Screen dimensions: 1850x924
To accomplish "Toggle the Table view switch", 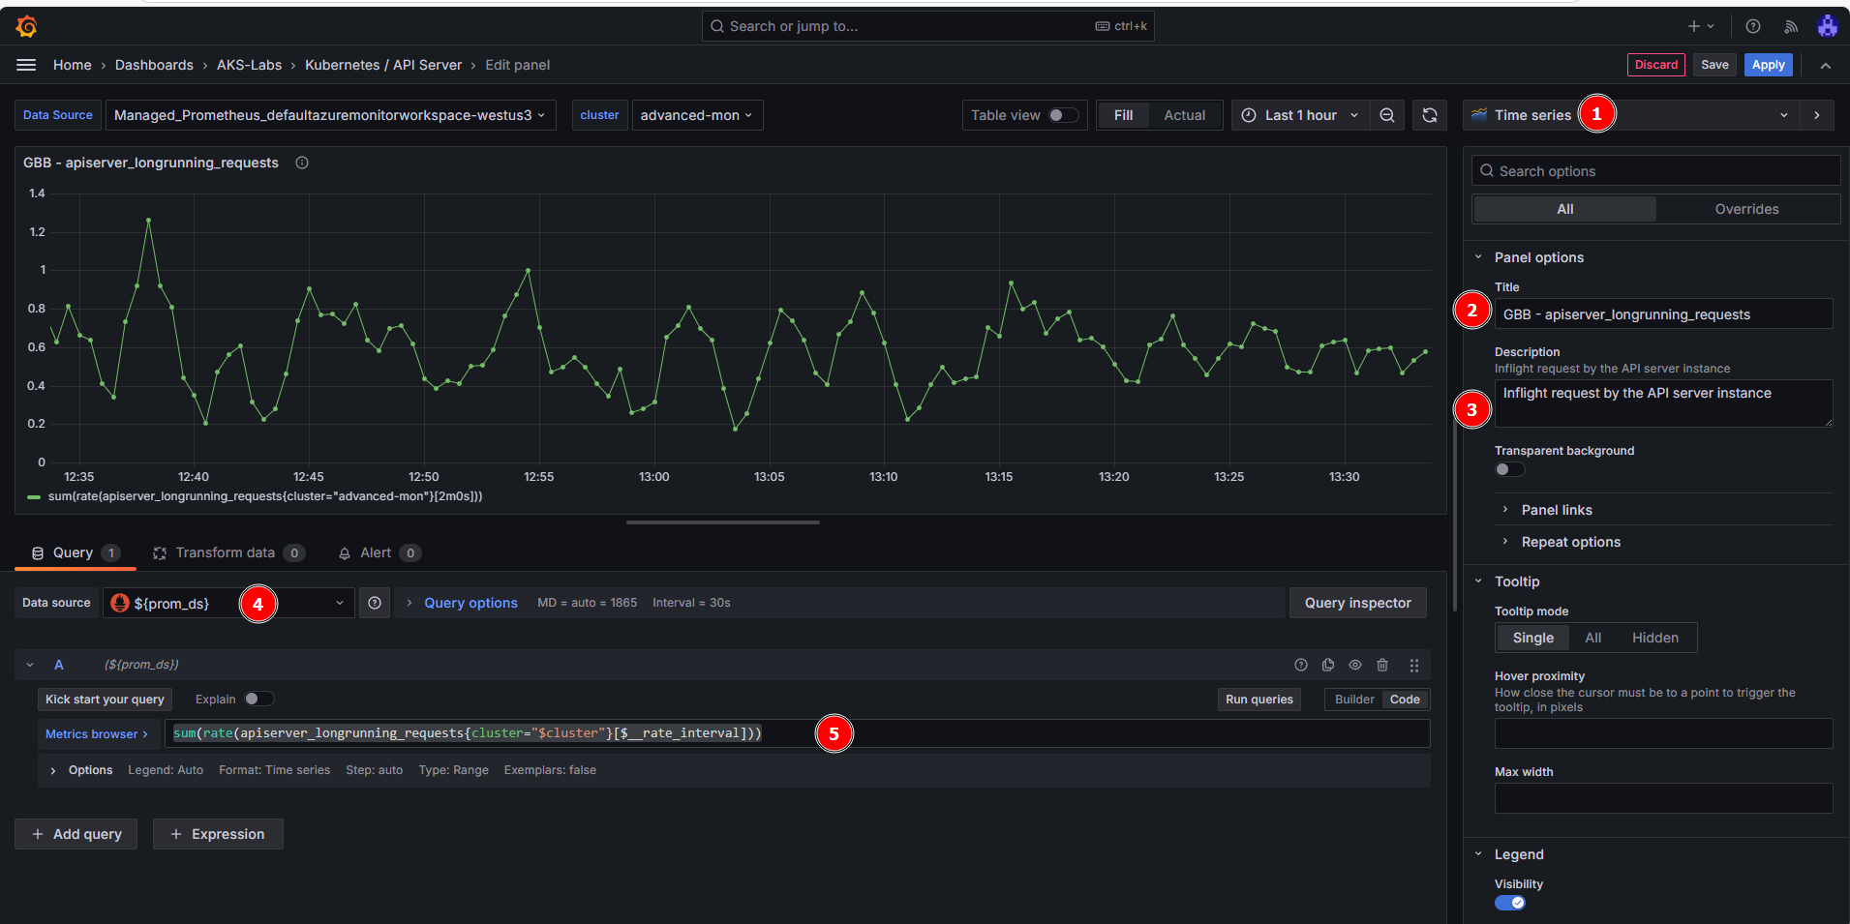I will tap(1063, 115).
